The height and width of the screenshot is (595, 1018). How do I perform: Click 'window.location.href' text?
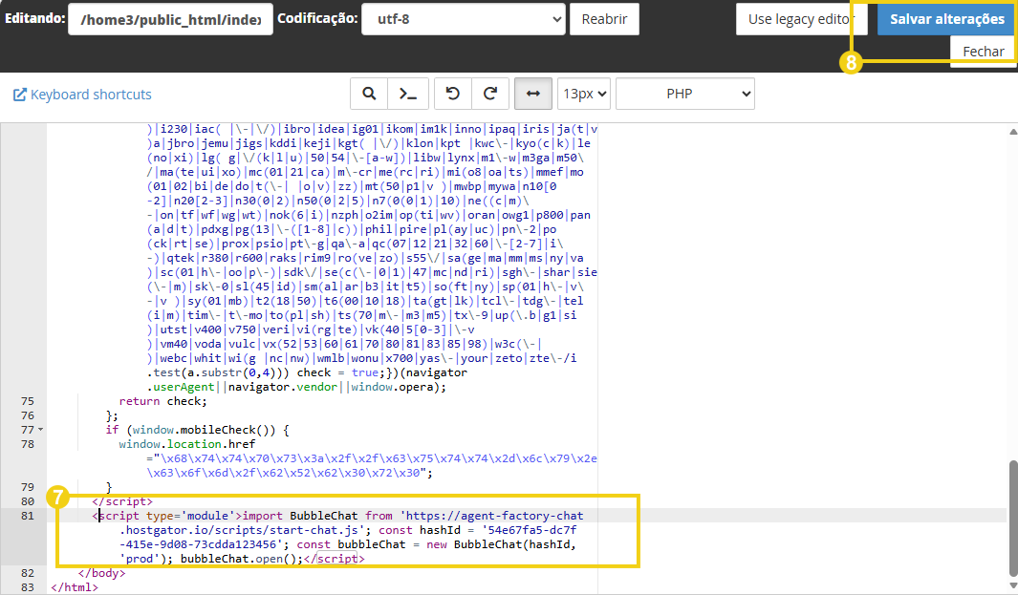coord(187,444)
